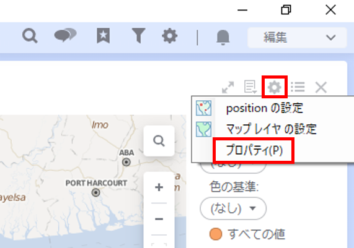Zoom in the map with plus button
This screenshot has height=248, width=354.
[x=159, y=187]
